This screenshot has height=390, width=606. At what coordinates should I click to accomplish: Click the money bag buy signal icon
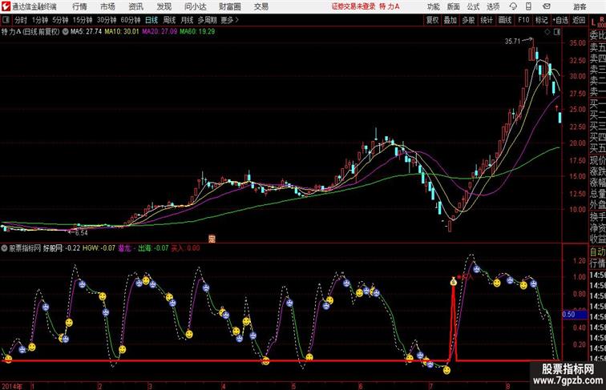point(454,281)
